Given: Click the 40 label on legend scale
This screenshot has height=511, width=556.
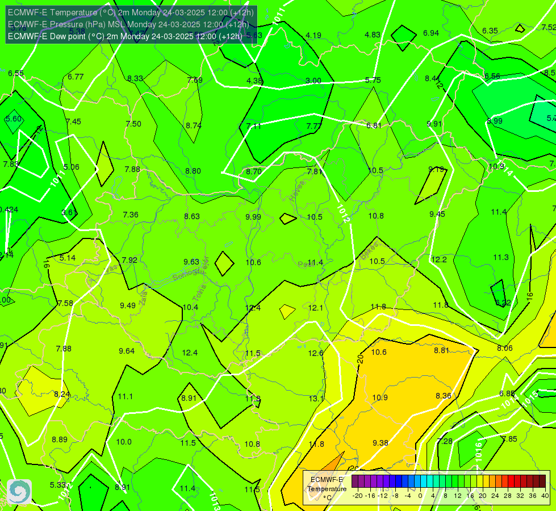Looking at the screenshot, I should point(545,496).
